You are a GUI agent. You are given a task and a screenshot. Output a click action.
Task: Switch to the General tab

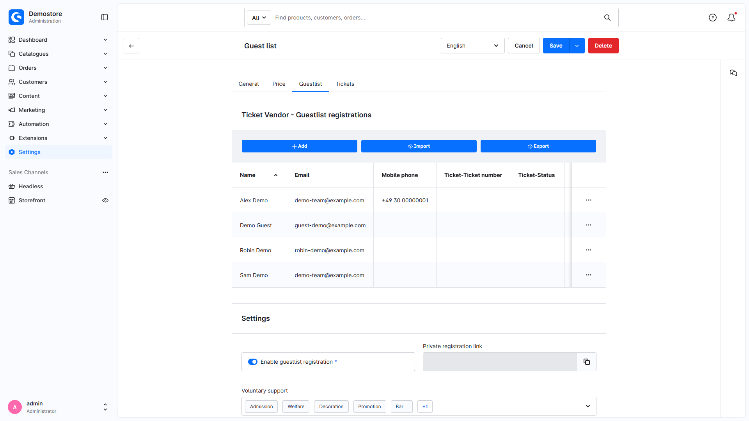pyautogui.click(x=248, y=84)
